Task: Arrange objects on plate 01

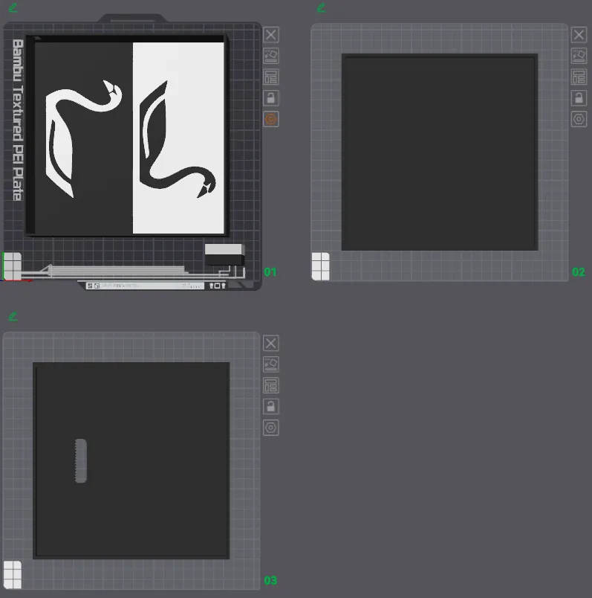Action: [x=271, y=77]
